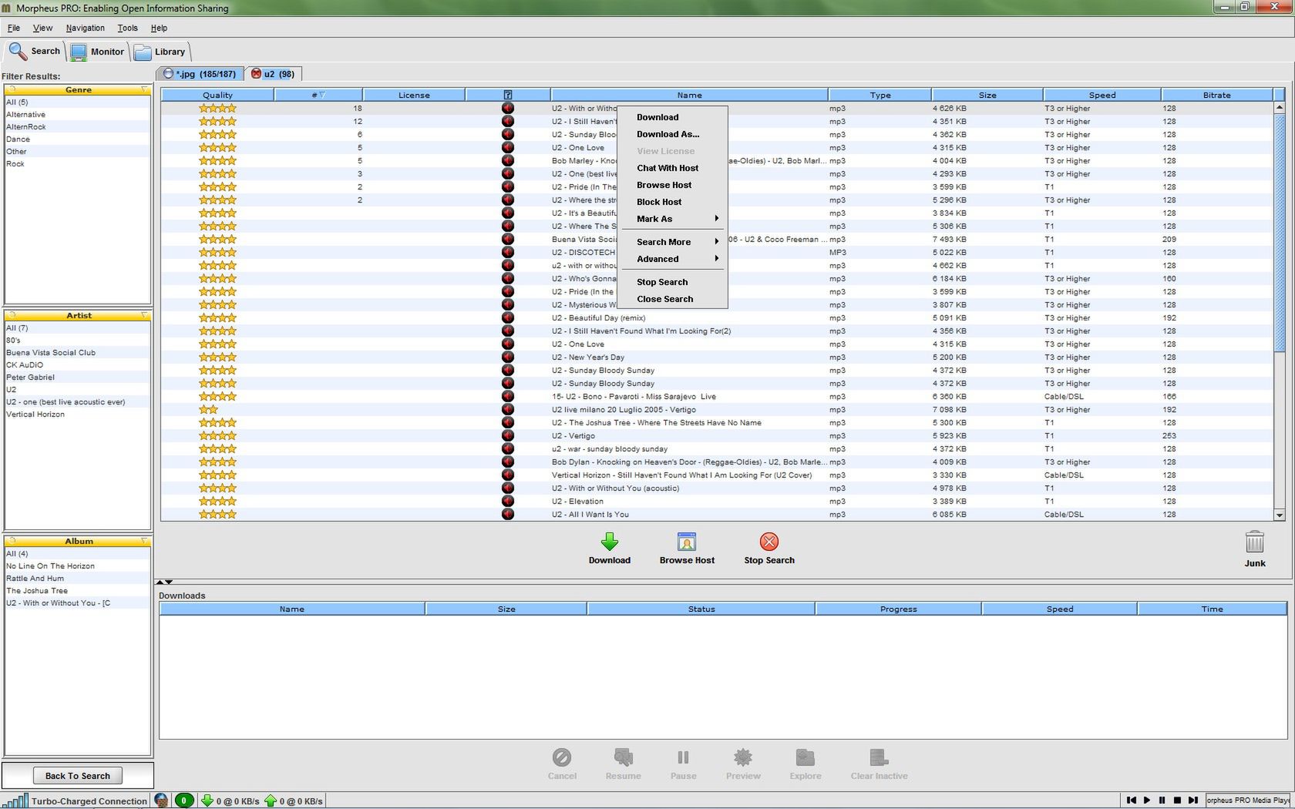Select the U2 - New Year's Day result
1295x809 pixels.
click(x=717, y=358)
